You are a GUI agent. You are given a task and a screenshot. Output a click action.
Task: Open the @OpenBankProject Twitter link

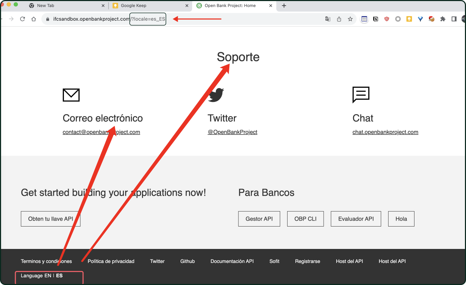tap(232, 132)
